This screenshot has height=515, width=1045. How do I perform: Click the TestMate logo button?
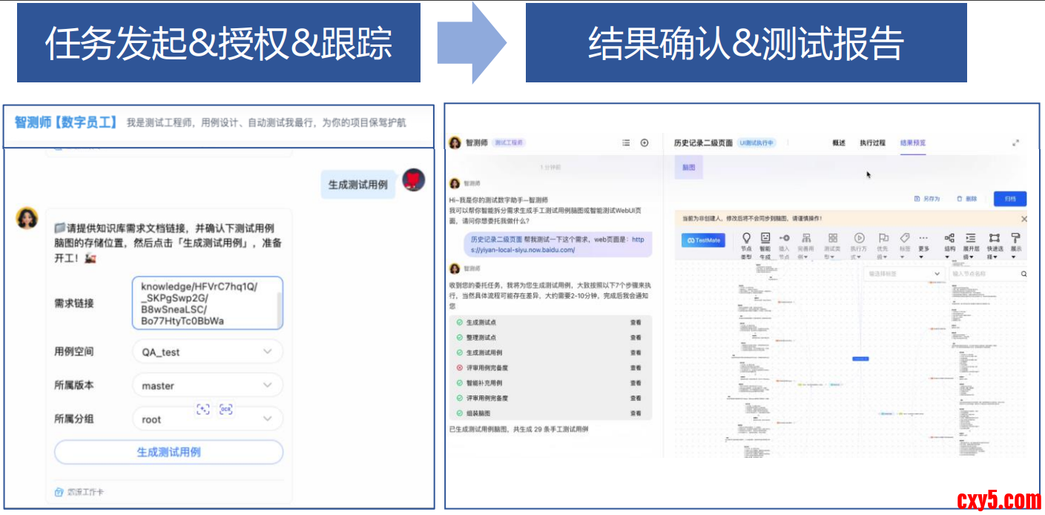coord(703,240)
